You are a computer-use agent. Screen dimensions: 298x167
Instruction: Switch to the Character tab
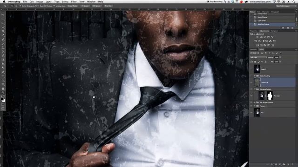click(x=266, y=12)
